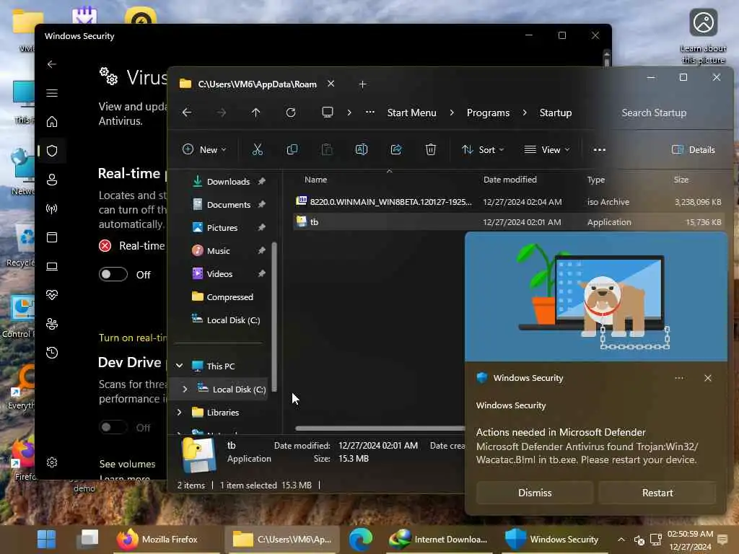Select the Startup breadcrumb segment
Viewport: 739px width, 554px height.
pos(556,113)
